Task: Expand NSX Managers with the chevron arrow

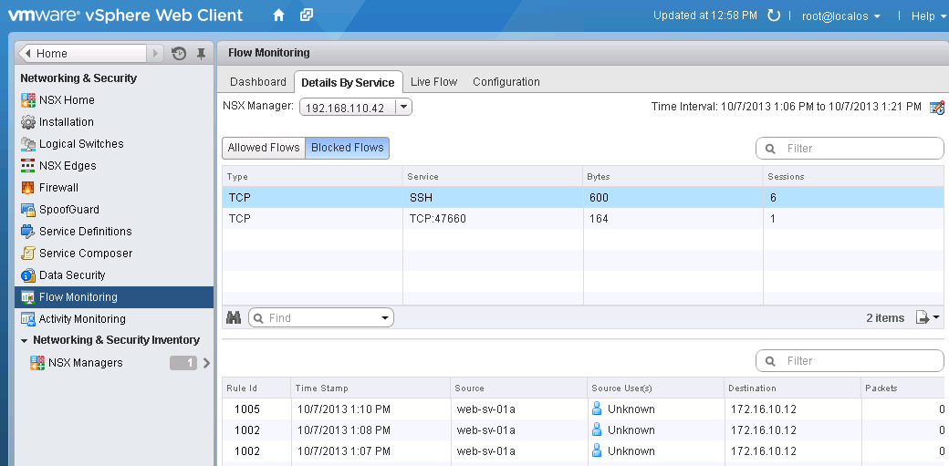Action: [206, 363]
